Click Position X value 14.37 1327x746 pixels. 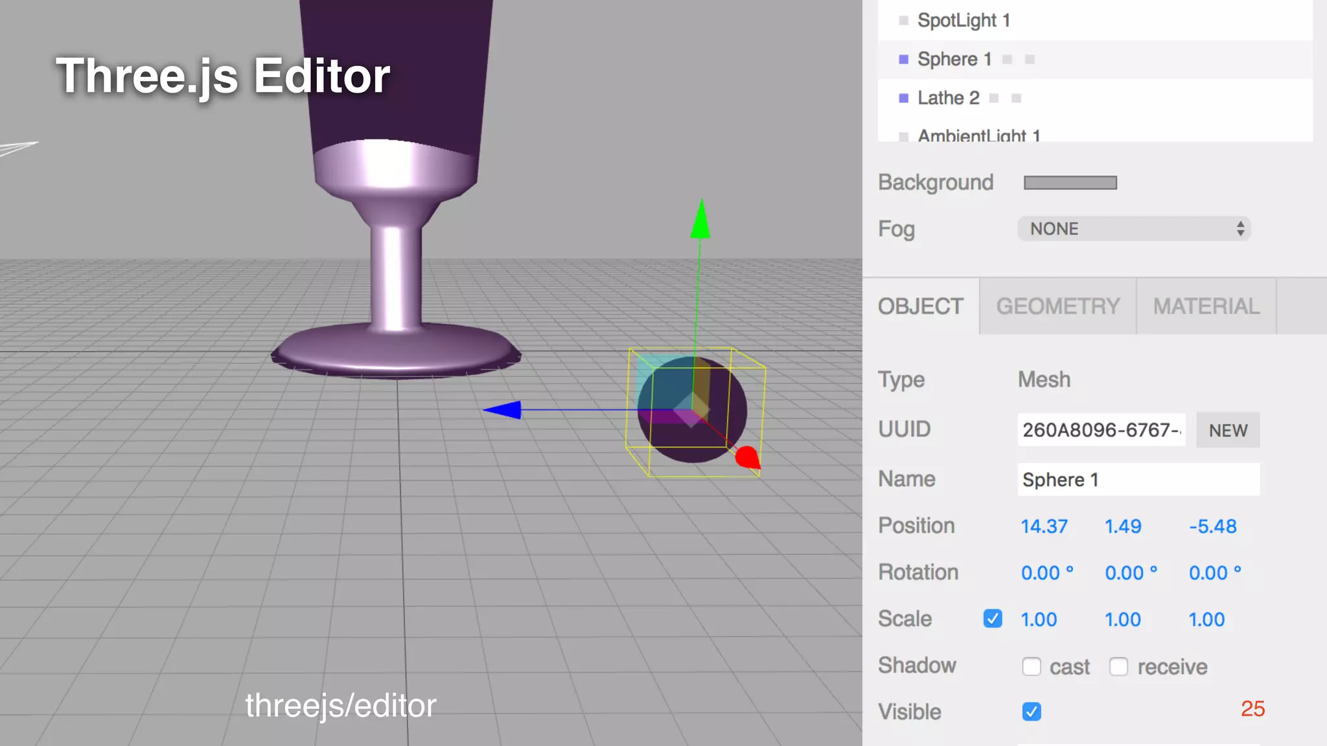click(x=1044, y=526)
